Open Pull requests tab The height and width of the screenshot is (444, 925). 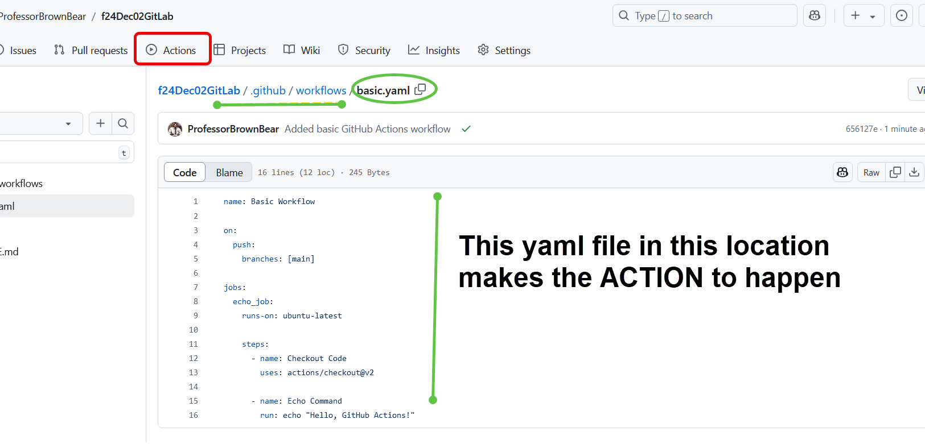[91, 50]
